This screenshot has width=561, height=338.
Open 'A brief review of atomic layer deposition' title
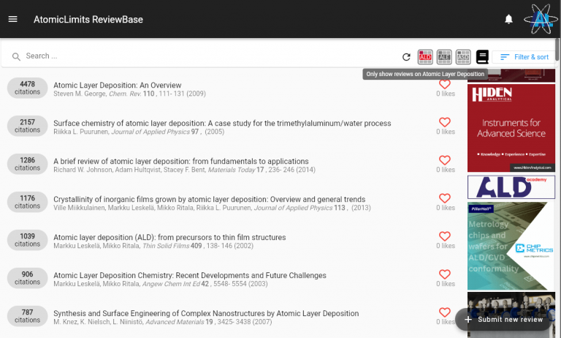181,161
